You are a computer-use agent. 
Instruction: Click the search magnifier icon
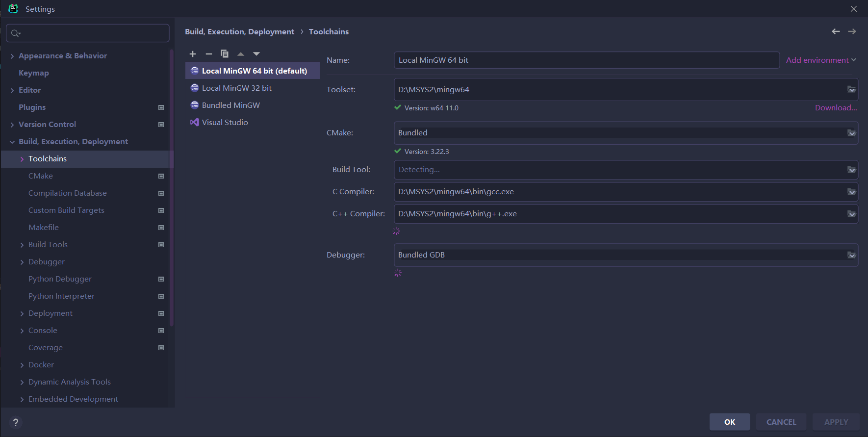[16, 33]
